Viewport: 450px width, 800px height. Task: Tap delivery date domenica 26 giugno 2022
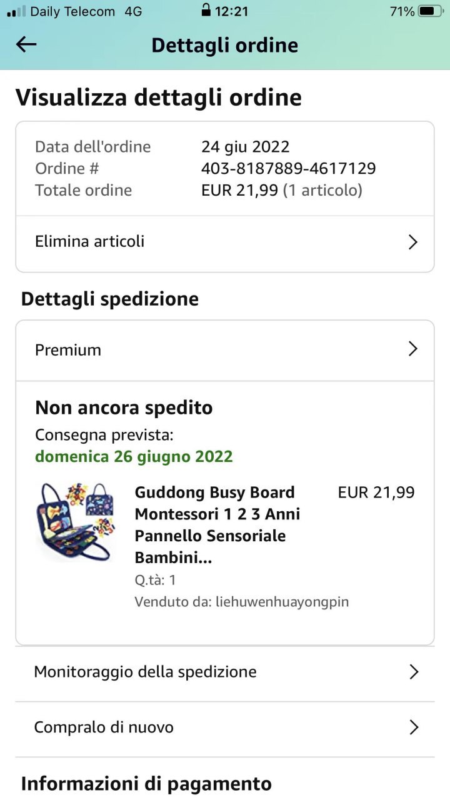point(134,456)
